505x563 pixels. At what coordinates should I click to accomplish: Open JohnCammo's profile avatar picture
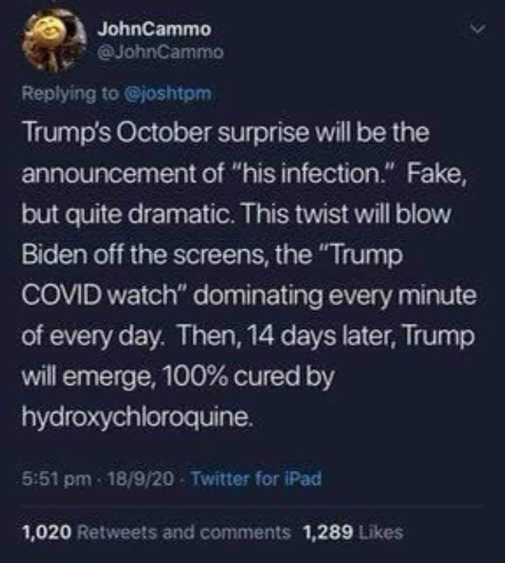tap(54, 40)
